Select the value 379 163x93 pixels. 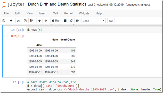tap(73, 67)
